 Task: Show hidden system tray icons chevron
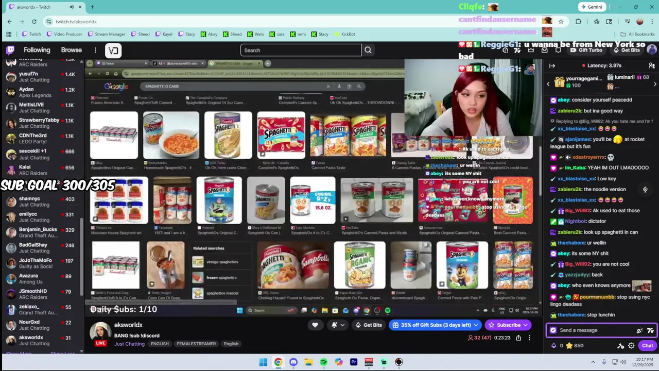pos(594,362)
